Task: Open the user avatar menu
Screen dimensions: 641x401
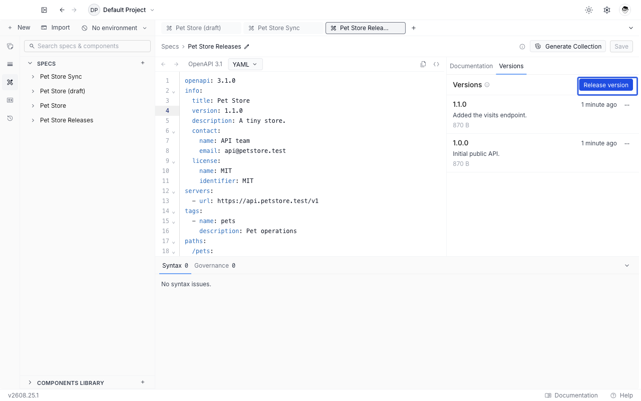Action: coord(625,10)
